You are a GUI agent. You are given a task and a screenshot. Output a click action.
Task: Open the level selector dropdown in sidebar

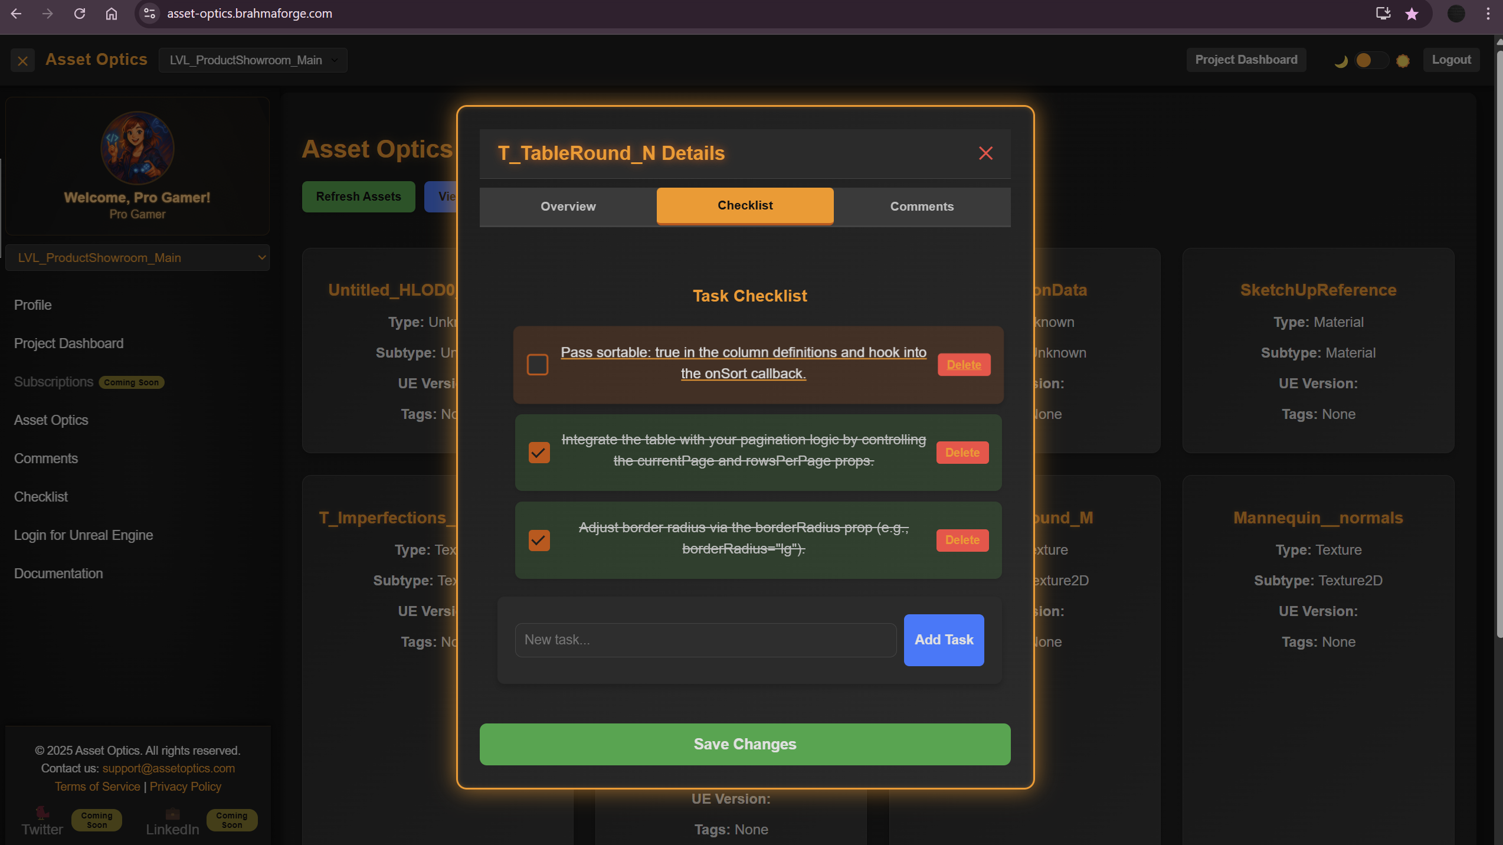pos(137,257)
